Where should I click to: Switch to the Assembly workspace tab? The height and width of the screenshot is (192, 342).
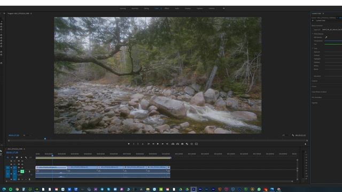click(135, 9)
